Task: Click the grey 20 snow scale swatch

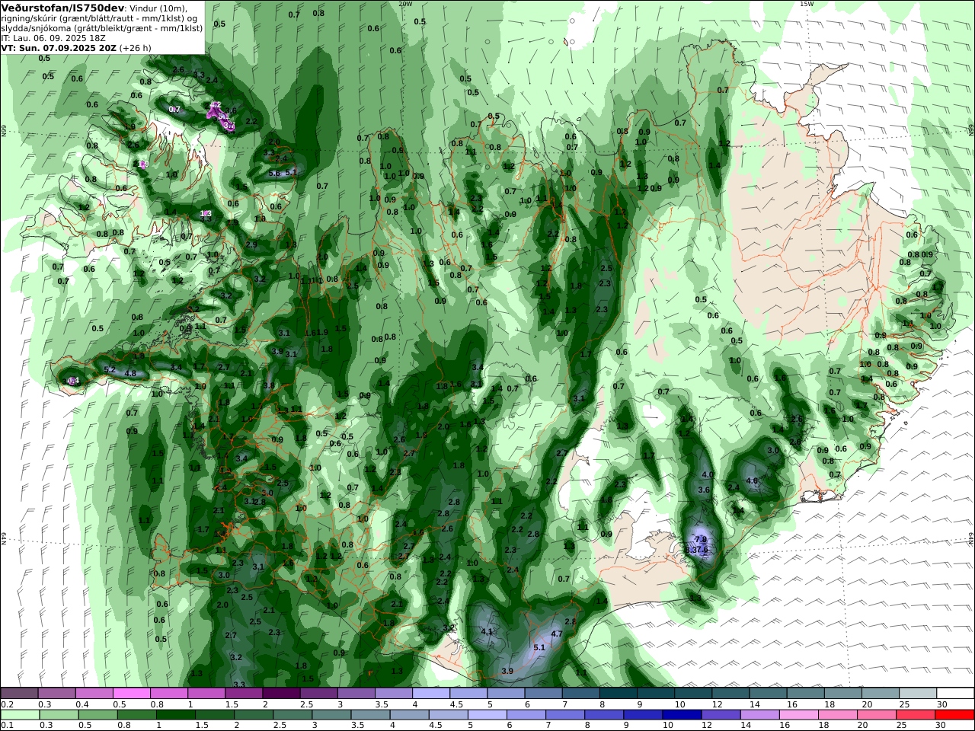Action: (880, 694)
